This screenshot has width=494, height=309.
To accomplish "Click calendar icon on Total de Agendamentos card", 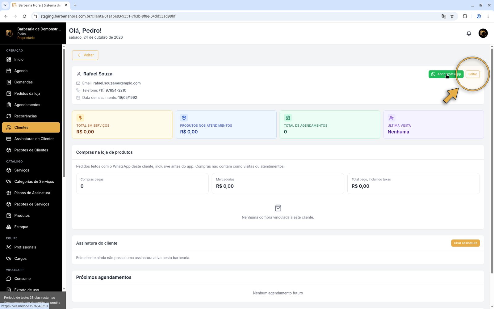I will (288, 118).
